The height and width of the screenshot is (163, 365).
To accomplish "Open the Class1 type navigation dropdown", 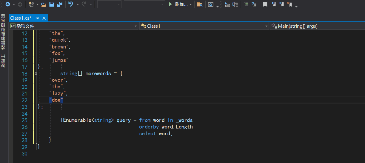I will [x=204, y=26].
